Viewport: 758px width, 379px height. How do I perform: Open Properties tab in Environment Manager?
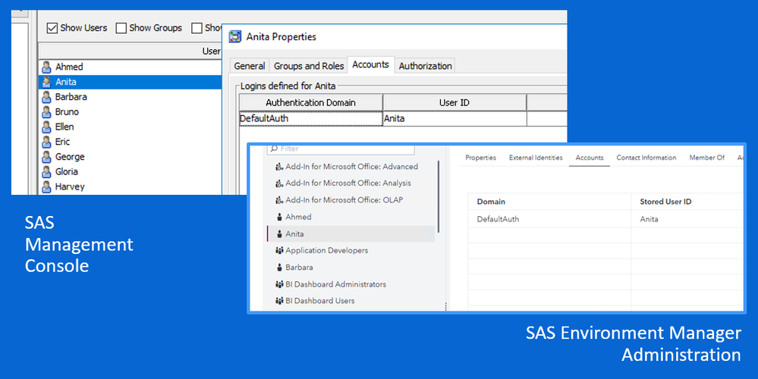coord(480,158)
